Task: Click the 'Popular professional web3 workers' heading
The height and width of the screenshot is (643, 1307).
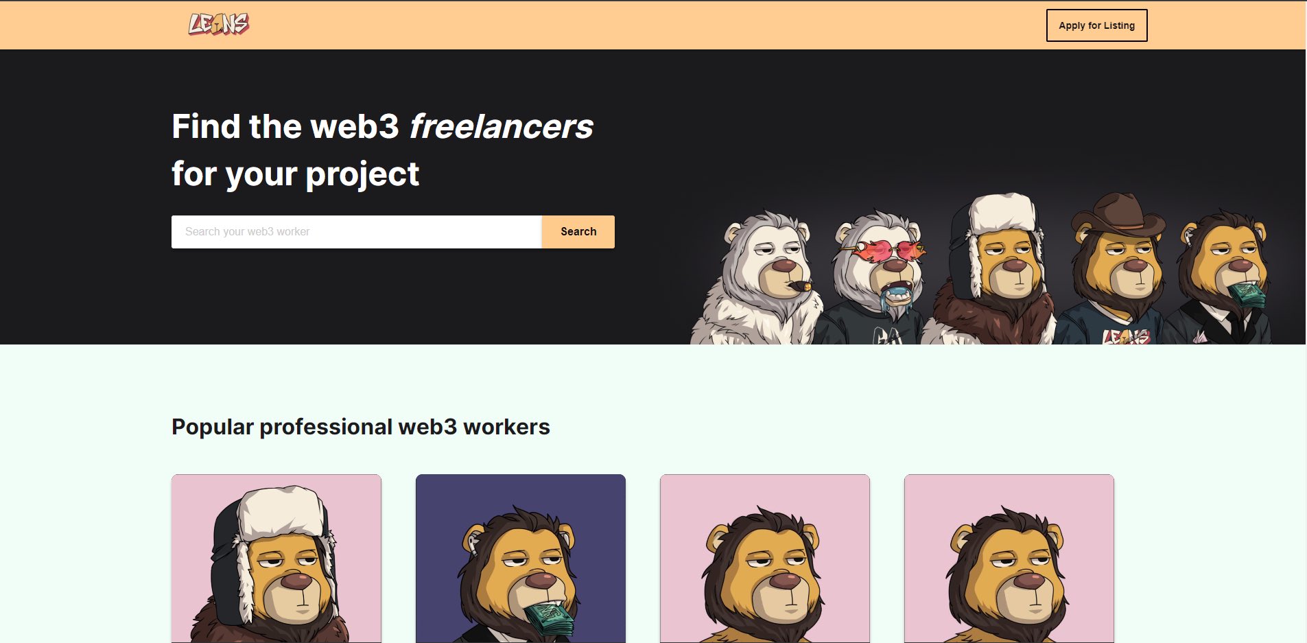Action: (361, 427)
